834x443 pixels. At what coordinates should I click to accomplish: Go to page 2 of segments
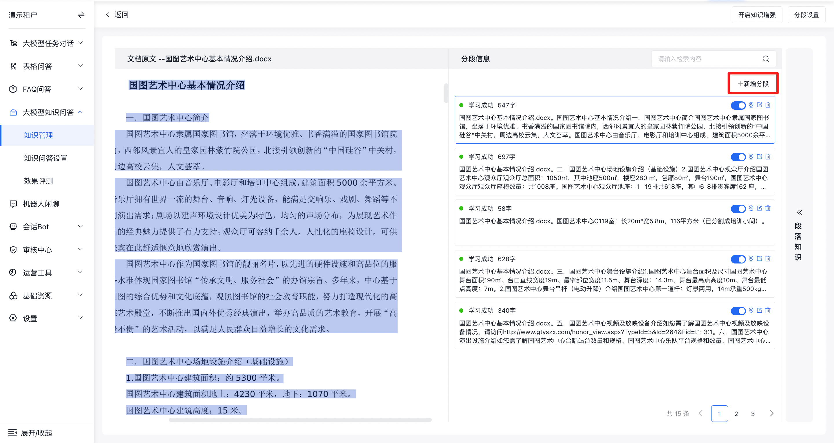[736, 413]
